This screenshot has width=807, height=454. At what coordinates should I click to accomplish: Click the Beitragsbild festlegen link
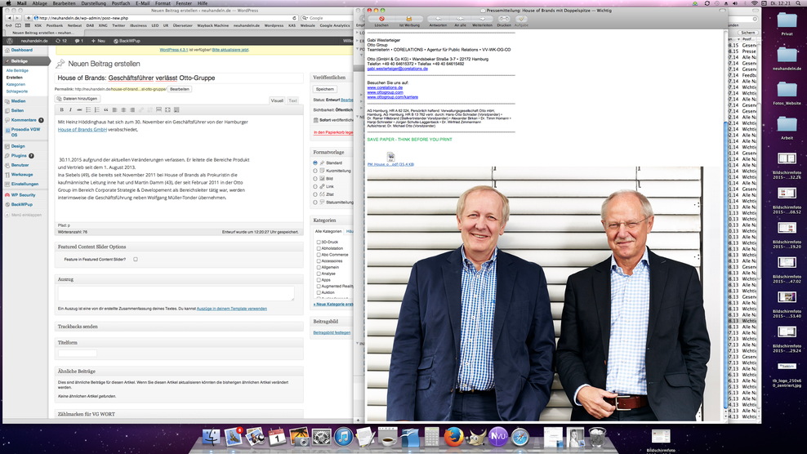(x=332, y=332)
